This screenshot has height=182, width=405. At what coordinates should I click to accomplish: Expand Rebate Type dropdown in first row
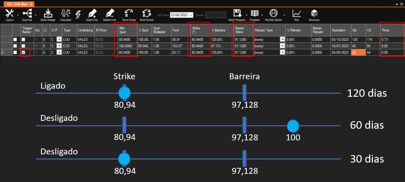(x=282, y=39)
